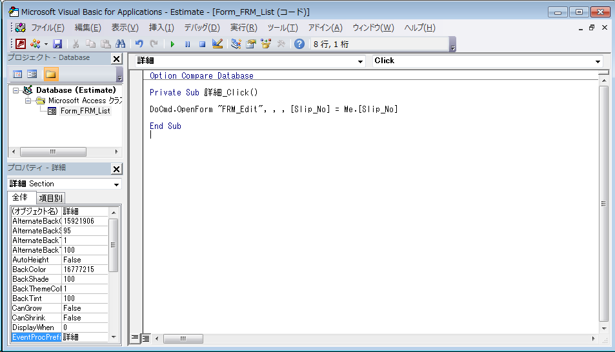Close the Properties 詳細 pane
The height and width of the screenshot is (352, 615).
[117, 169]
